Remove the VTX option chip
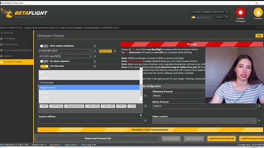The height and width of the screenshot is (148, 264). pos(129,106)
